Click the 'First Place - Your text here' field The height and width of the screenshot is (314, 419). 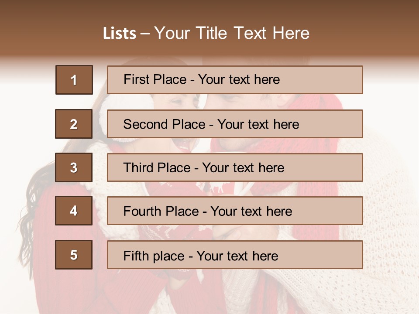point(235,80)
